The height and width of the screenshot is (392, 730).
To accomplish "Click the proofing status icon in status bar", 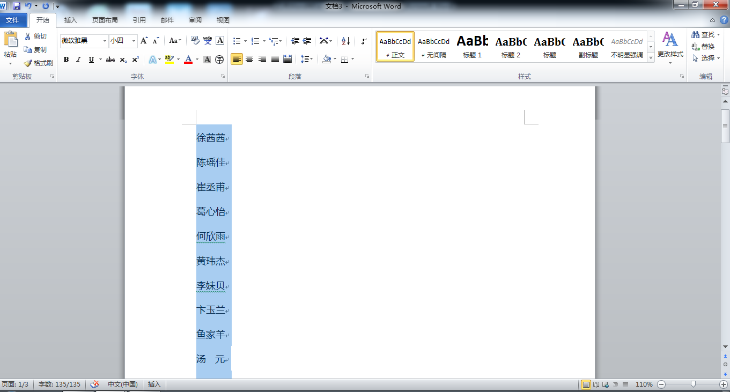I will pos(94,384).
